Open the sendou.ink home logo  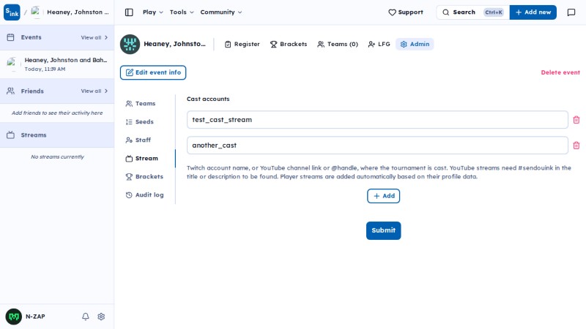click(x=12, y=12)
